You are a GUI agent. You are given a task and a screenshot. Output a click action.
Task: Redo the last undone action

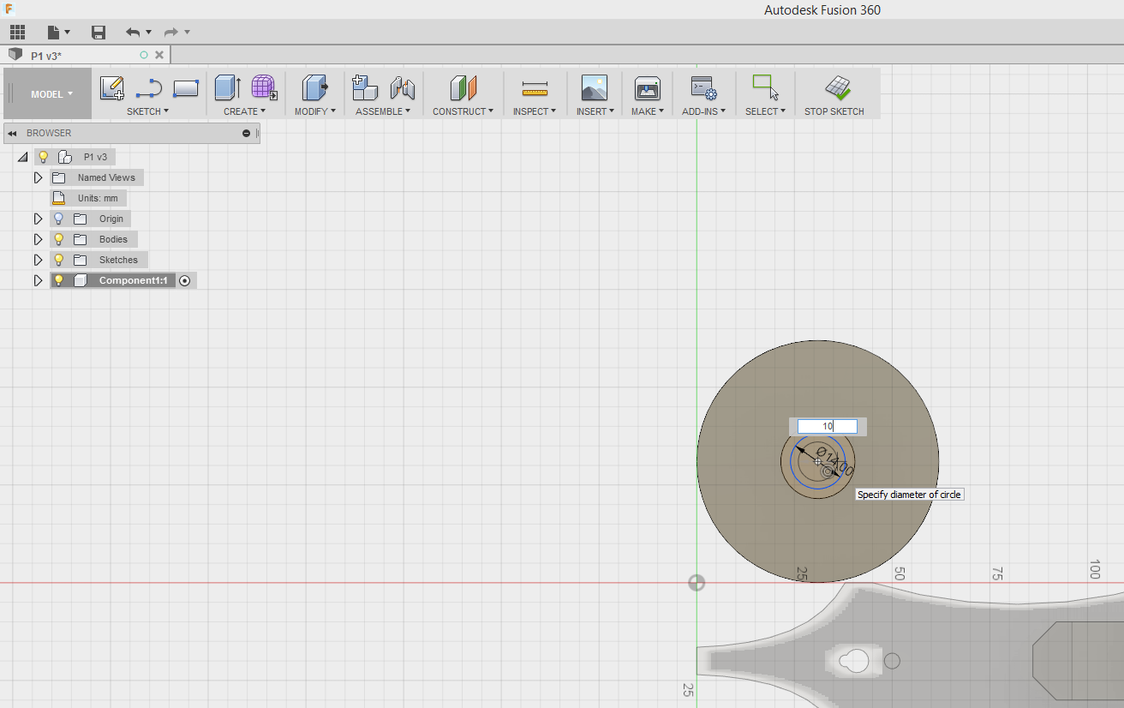point(171,33)
